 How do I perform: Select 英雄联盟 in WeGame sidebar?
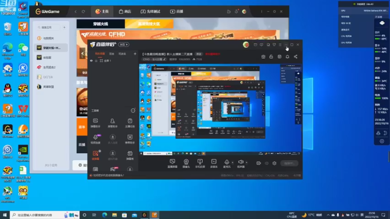pyautogui.click(x=51, y=87)
